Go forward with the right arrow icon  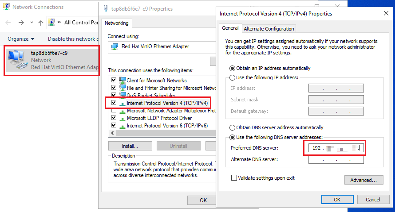[x=21, y=23]
